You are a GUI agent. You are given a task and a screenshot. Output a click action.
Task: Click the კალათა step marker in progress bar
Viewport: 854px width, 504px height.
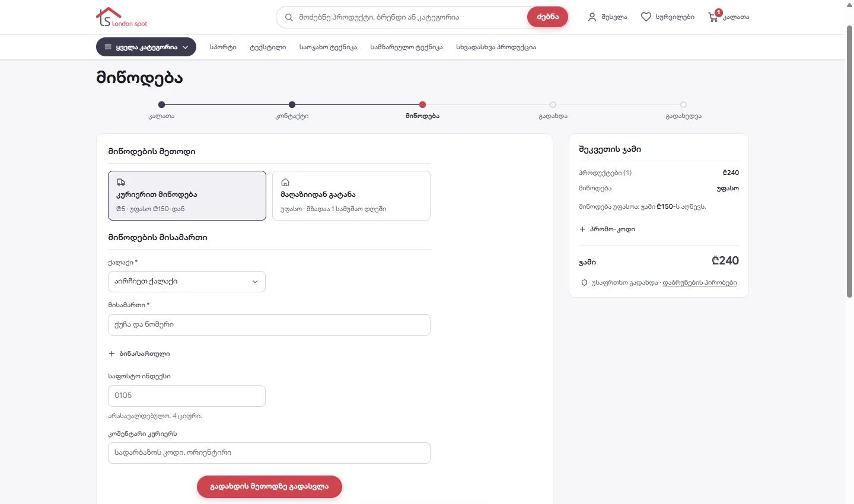pos(161,105)
